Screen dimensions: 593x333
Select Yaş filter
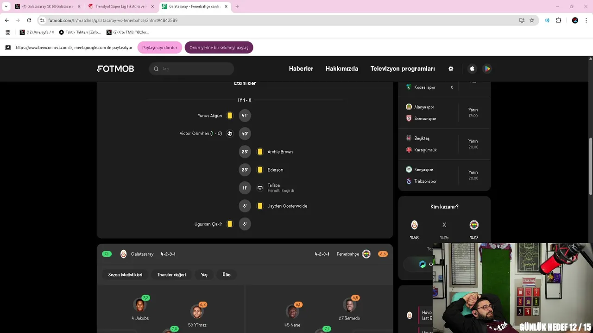pos(204,275)
